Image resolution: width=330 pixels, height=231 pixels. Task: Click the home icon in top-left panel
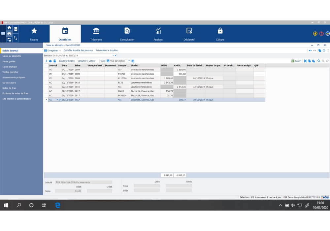click(x=9, y=28)
